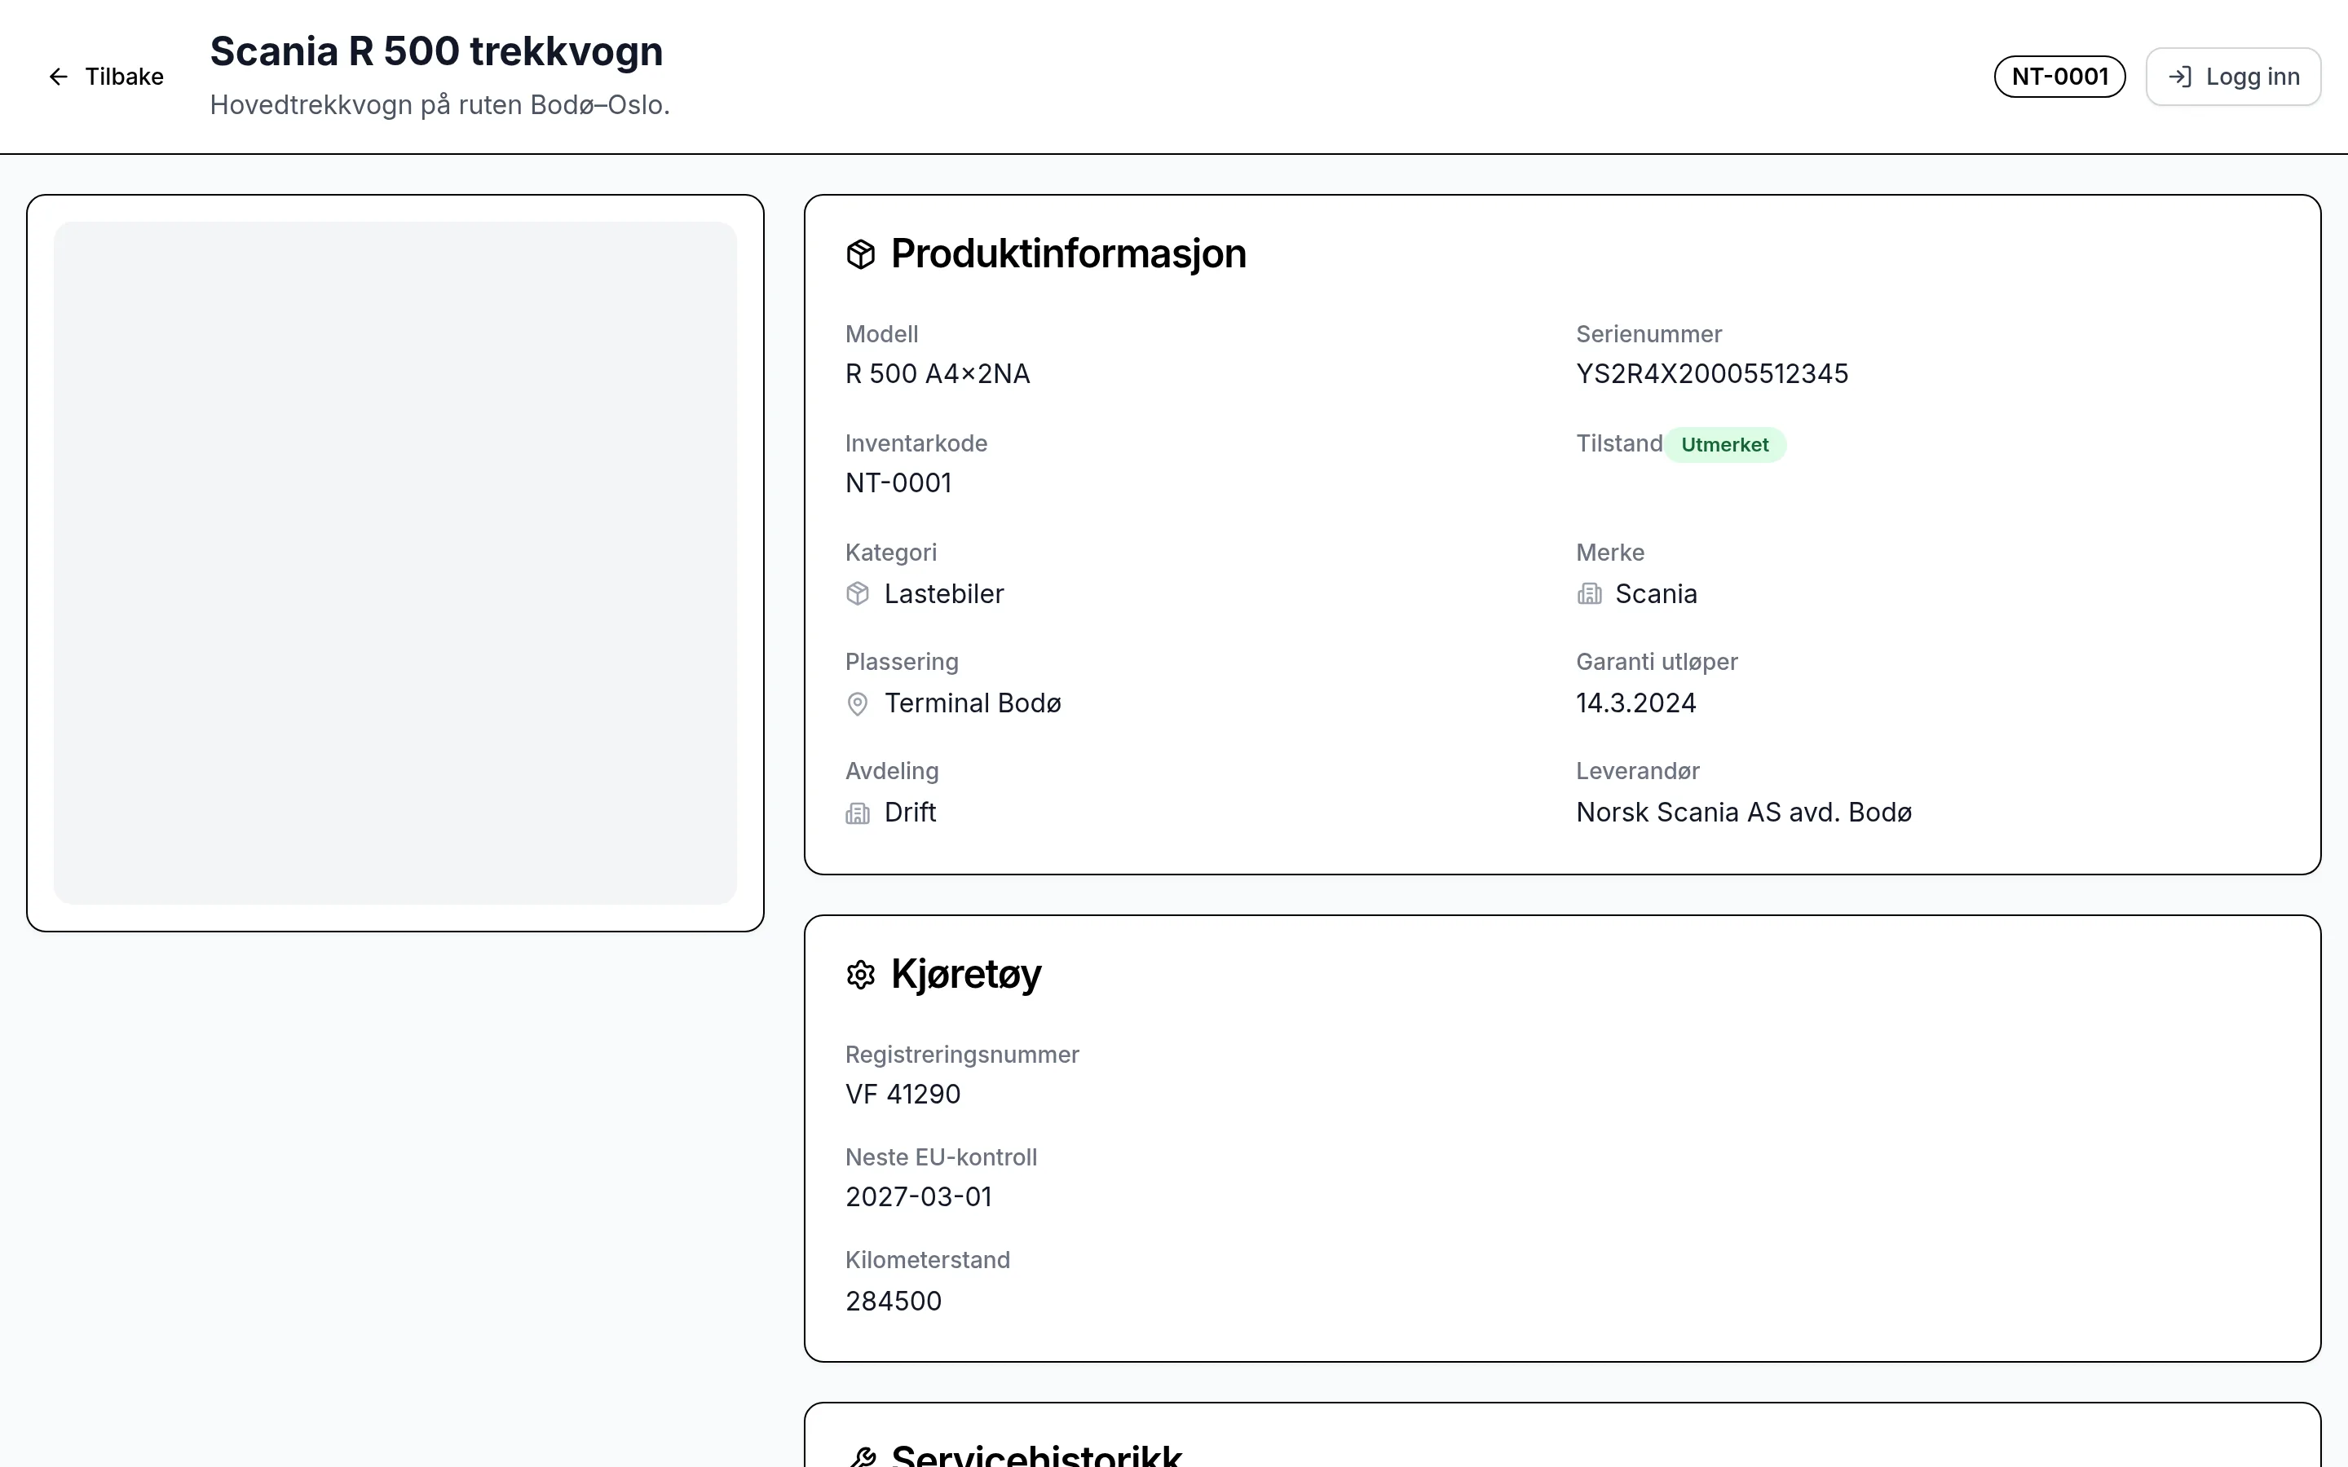
Task: Click the Kjøretøy section heading
Action: (965, 974)
